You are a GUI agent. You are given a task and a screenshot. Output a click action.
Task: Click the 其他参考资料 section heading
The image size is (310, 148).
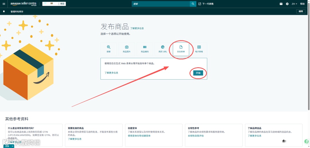pyautogui.click(x=17, y=119)
